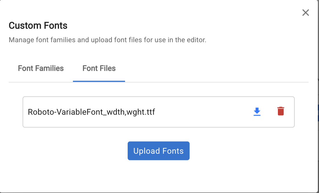Screen dimensions: 319x193
Task: Tap the blue download arrow icon
Action: tap(257, 112)
